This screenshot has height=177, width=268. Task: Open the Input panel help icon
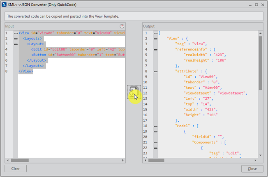tap(122, 26)
